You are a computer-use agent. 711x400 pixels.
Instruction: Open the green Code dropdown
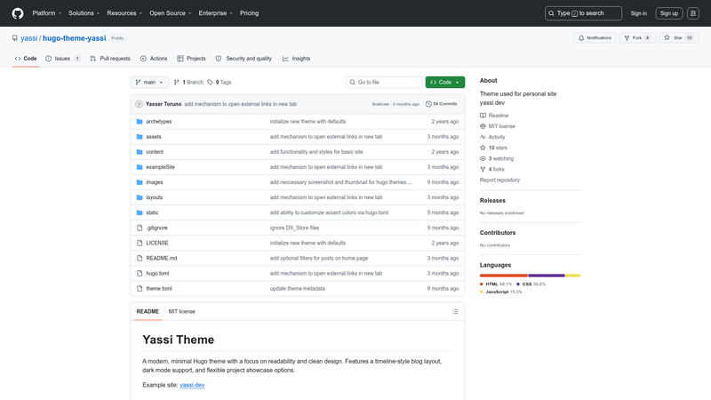click(445, 82)
